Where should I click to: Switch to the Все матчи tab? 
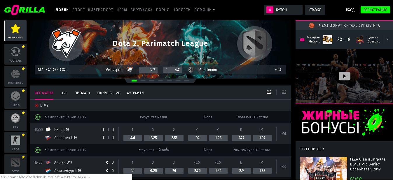44,93
